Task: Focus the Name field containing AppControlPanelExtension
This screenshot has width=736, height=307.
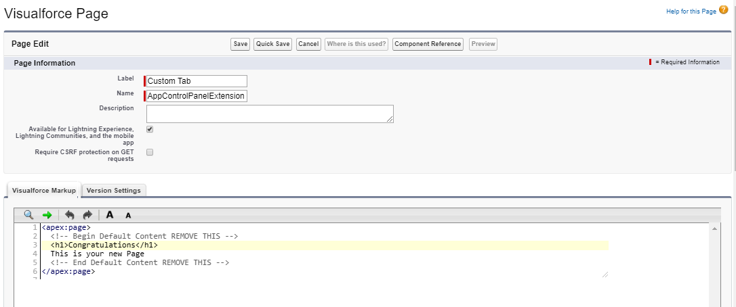Action: tap(197, 96)
